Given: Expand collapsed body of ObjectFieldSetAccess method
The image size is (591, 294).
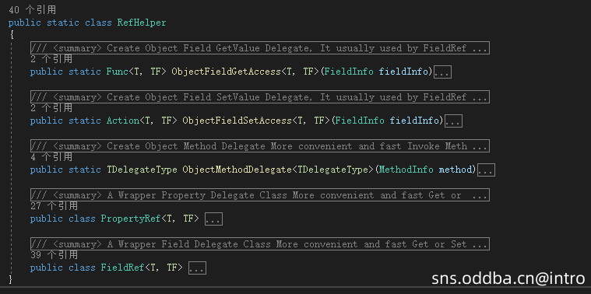Looking at the screenshot, I should [x=453, y=121].
